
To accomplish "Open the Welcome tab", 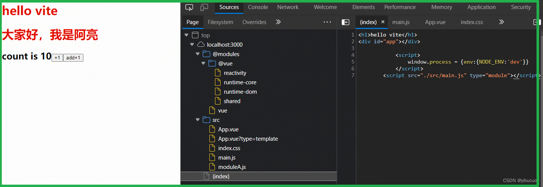I will pos(325,7).
